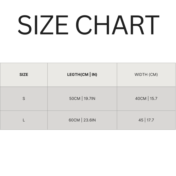The width and height of the screenshot is (176, 176).
Task: Click the 60CM length value
Action: tap(74, 120)
